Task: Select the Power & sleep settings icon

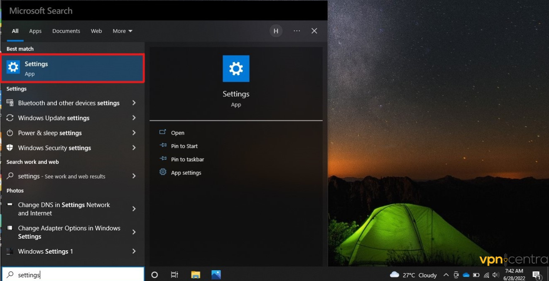Action: 9,133
